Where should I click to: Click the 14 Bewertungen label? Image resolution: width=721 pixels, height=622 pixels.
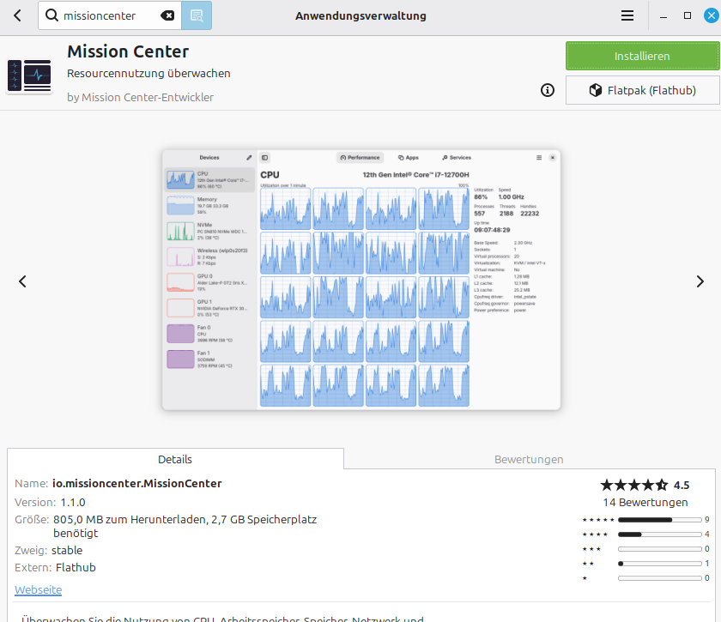645,503
